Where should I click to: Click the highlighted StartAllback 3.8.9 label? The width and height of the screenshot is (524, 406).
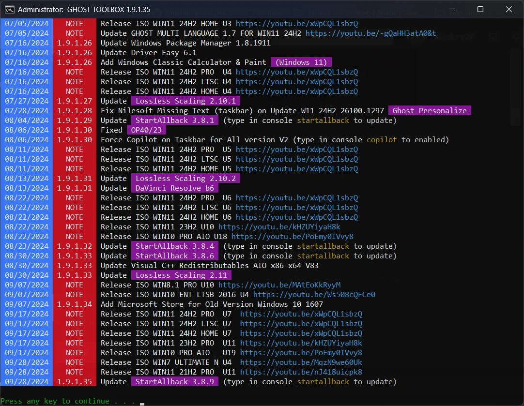coord(175,382)
